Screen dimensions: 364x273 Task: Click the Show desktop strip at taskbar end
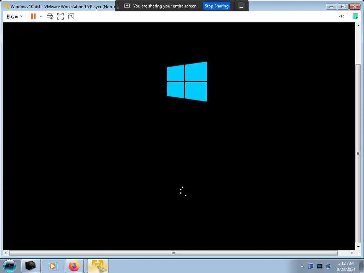[x=362, y=266]
